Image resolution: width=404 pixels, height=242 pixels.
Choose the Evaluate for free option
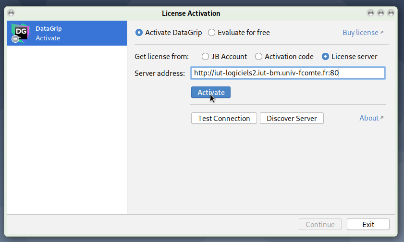[212, 33]
